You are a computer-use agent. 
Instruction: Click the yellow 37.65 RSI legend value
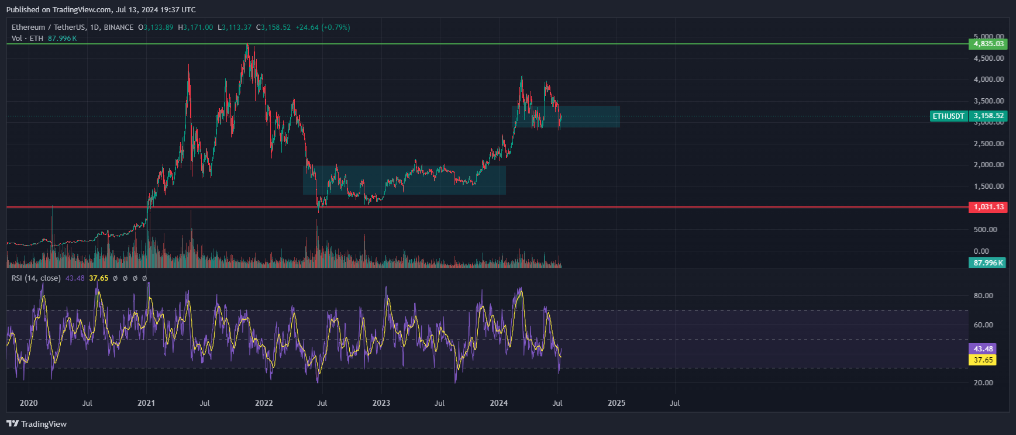click(98, 278)
